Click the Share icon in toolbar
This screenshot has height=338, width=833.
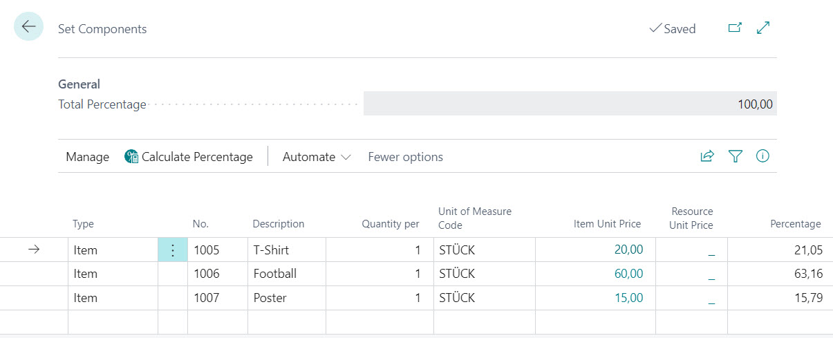pos(706,157)
